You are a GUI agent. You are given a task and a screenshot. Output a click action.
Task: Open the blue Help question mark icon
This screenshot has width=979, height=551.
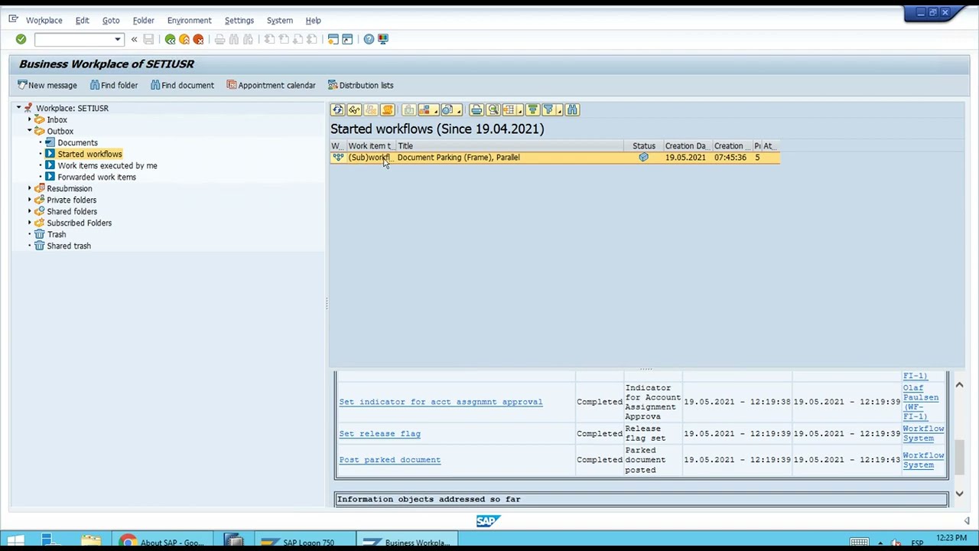pyautogui.click(x=369, y=39)
